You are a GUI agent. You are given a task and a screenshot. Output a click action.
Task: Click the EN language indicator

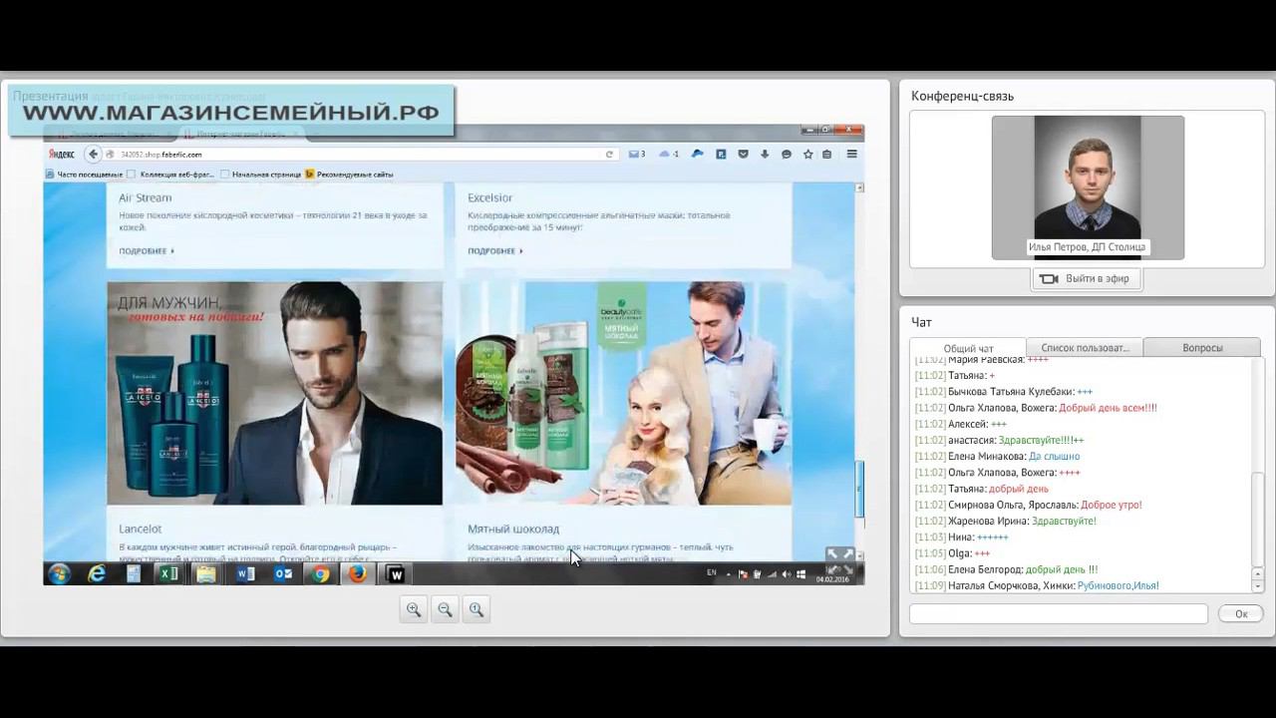(x=712, y=573)
